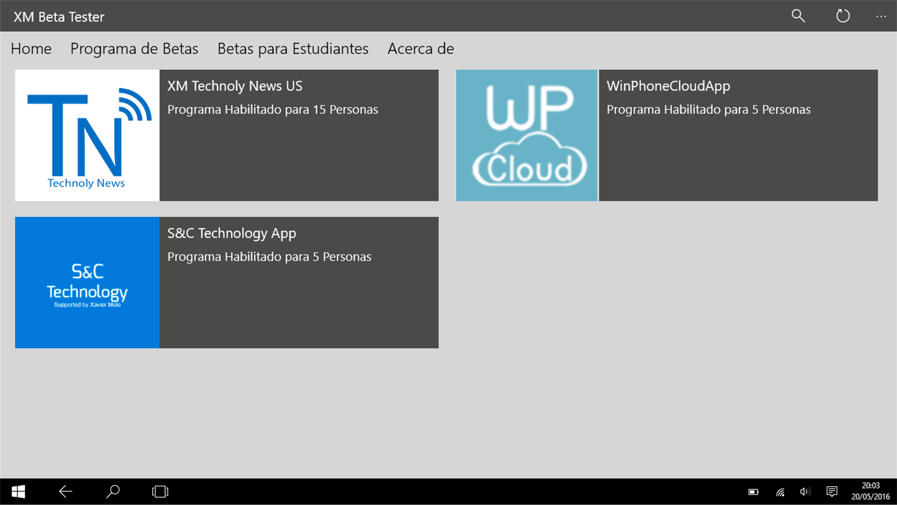Check the battery status icon
Image resolution: width=897 pixels, height=505 pixels.
[x=753, y=492]
